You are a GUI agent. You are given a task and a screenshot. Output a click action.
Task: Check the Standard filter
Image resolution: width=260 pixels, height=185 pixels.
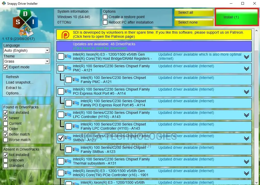pyautogui.click(x=6, y=166)
